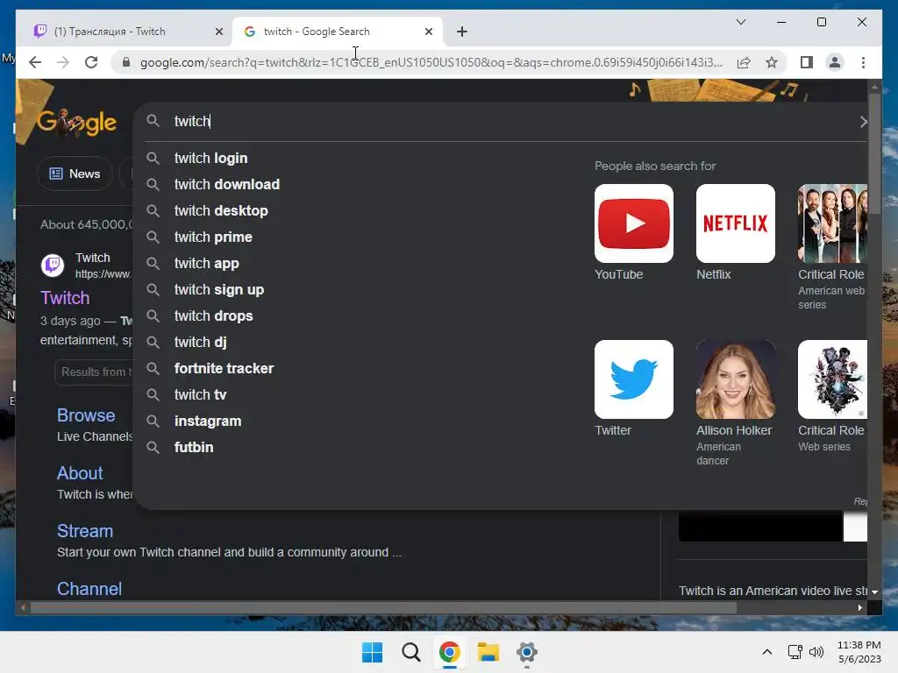898x673 pixels.
Task: Open the Windows Start menu
Action: pos(372,652)
